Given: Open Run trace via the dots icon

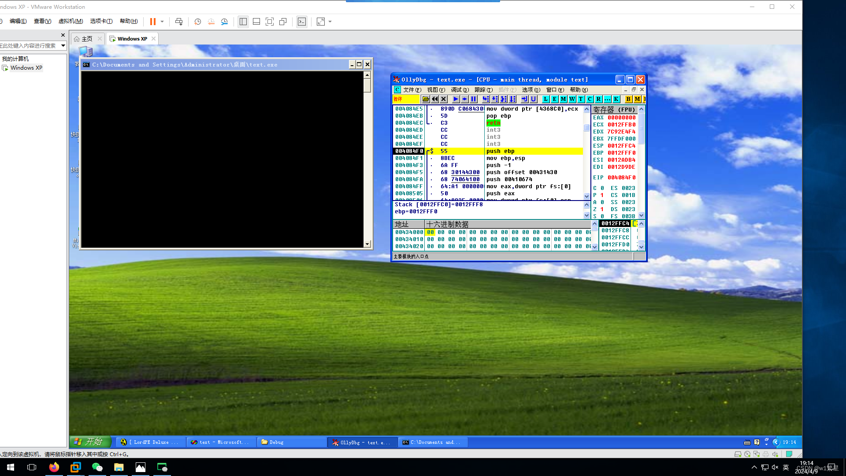Looking at the screenshot, I should pos(607,99).
